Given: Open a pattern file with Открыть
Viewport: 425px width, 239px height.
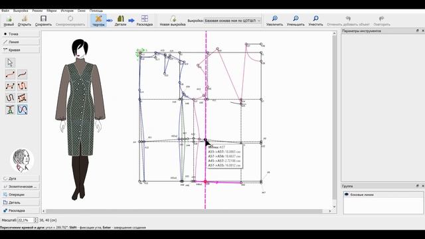Looking at the screenshot, I should (25, 21).
